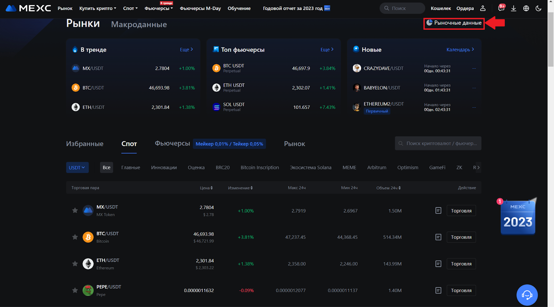
Task: Open the Календарь link for new listings
Action: [460, 49]
